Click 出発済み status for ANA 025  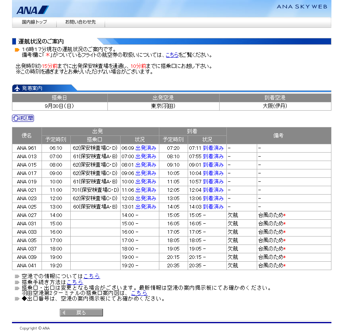coord(146,207)
